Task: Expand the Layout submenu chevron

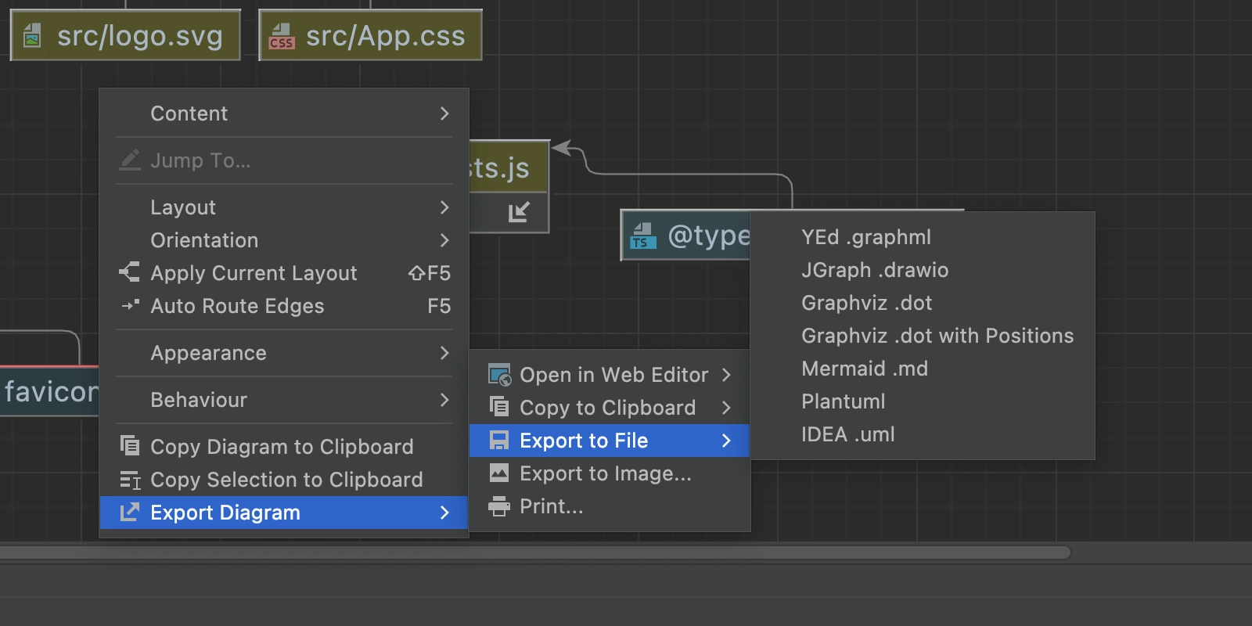Action: tap(444, 207)
